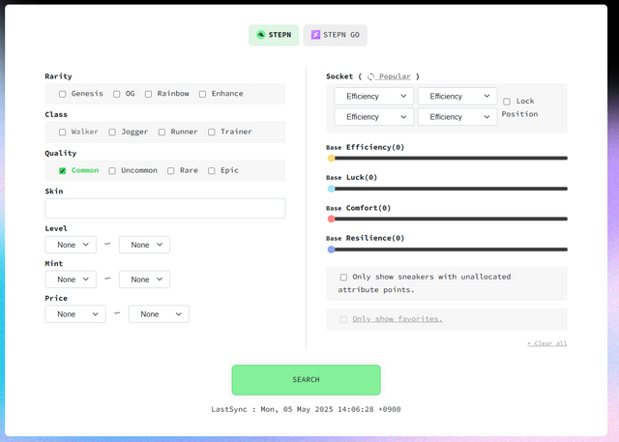Enable the Runner class checkbox
This screenshot has width=619, height=442.
click(162, 133)
